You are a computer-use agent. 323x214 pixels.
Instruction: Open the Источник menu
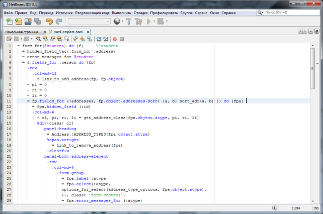(x=64, y=13)
